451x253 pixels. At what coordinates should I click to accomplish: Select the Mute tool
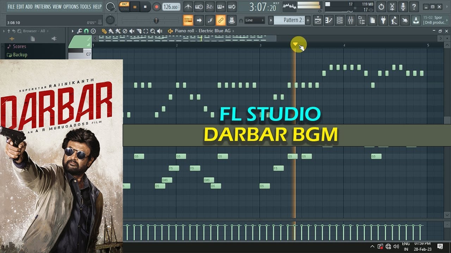point(132,31)
